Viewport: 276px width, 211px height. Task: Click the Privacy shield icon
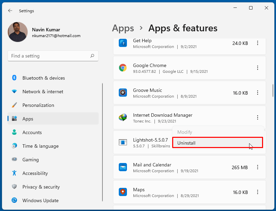pos(14,186)
